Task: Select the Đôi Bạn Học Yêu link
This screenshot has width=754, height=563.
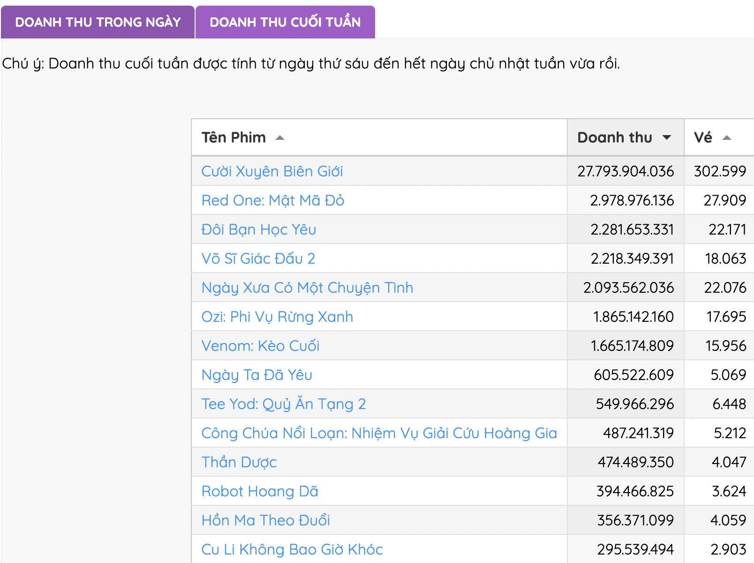Action: (x=258, y=229)
